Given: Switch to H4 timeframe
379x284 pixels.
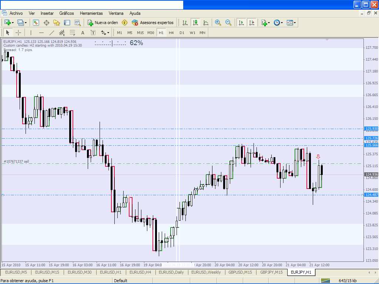Looking at the screenshot, I should click(x=171, y=33).
